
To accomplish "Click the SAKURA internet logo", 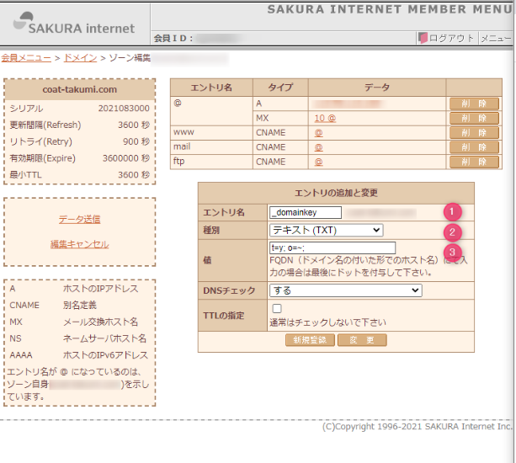I will point(74,24).
